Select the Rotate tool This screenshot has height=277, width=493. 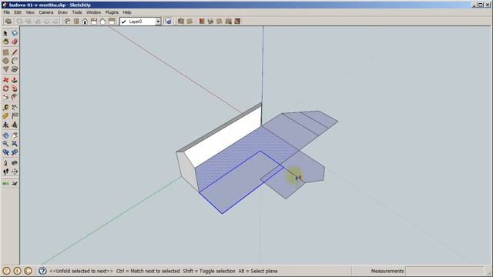5,88
